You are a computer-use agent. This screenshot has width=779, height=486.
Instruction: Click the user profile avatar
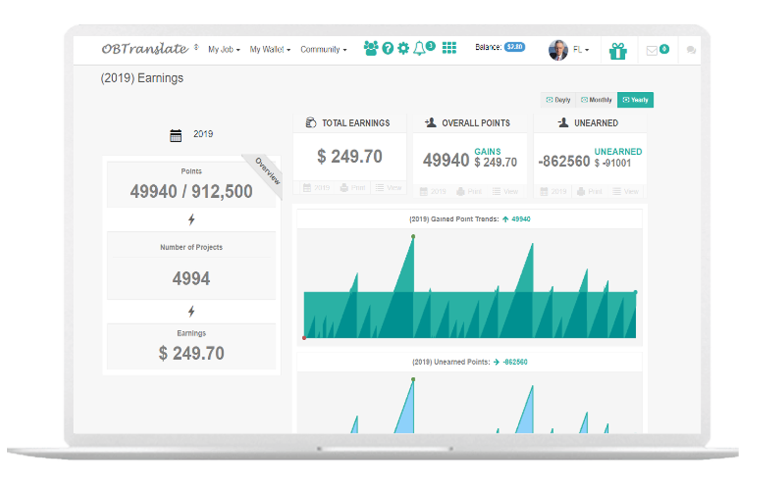coord(558,50)
